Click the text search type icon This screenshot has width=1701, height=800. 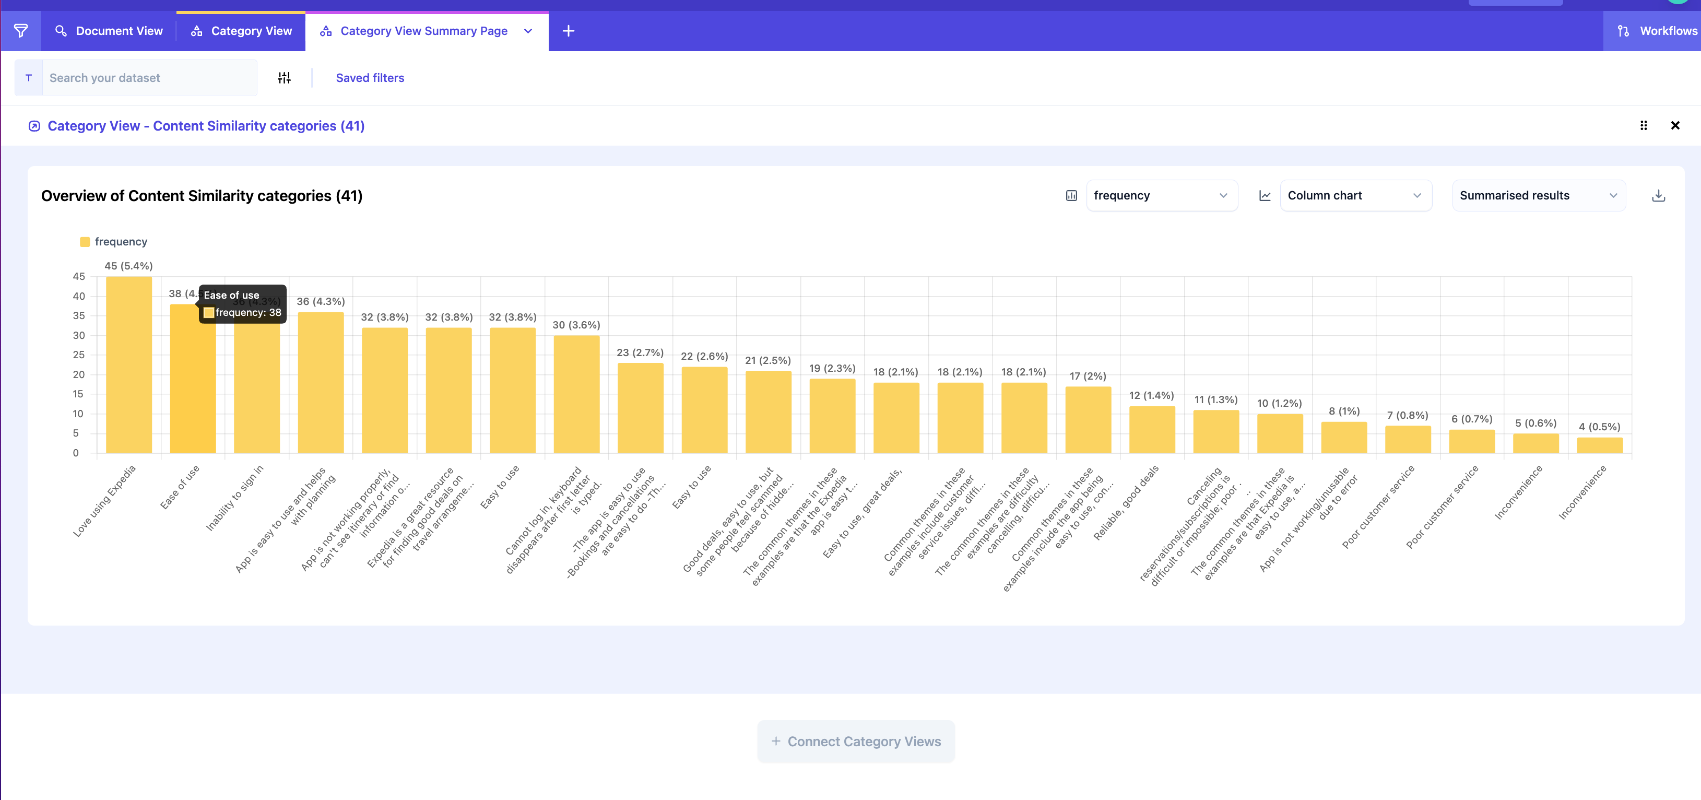(28, 78)
